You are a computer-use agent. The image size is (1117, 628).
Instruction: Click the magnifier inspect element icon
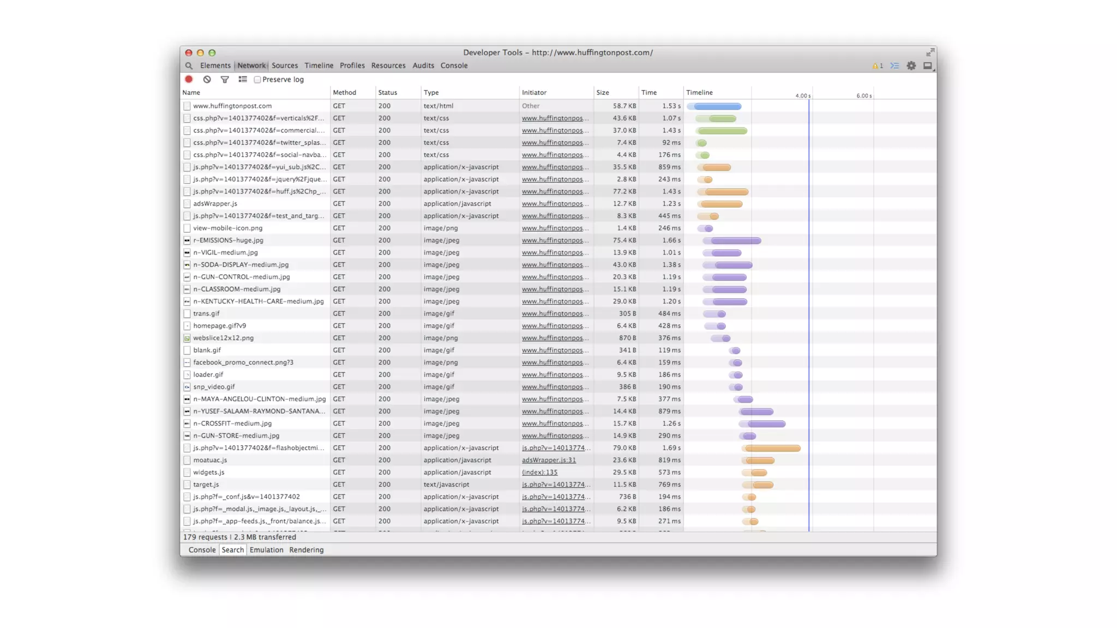click(189, 65)
